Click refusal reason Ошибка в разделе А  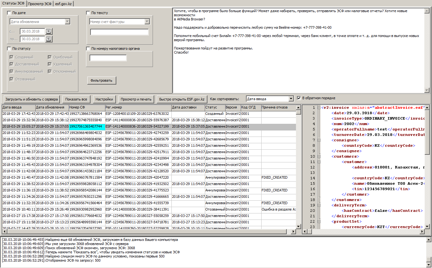(x=278, y=210)
